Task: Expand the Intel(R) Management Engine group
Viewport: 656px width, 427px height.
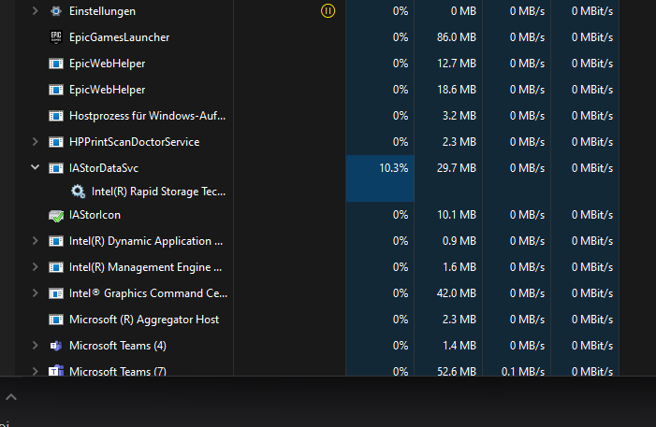Action: pos(36,266)
